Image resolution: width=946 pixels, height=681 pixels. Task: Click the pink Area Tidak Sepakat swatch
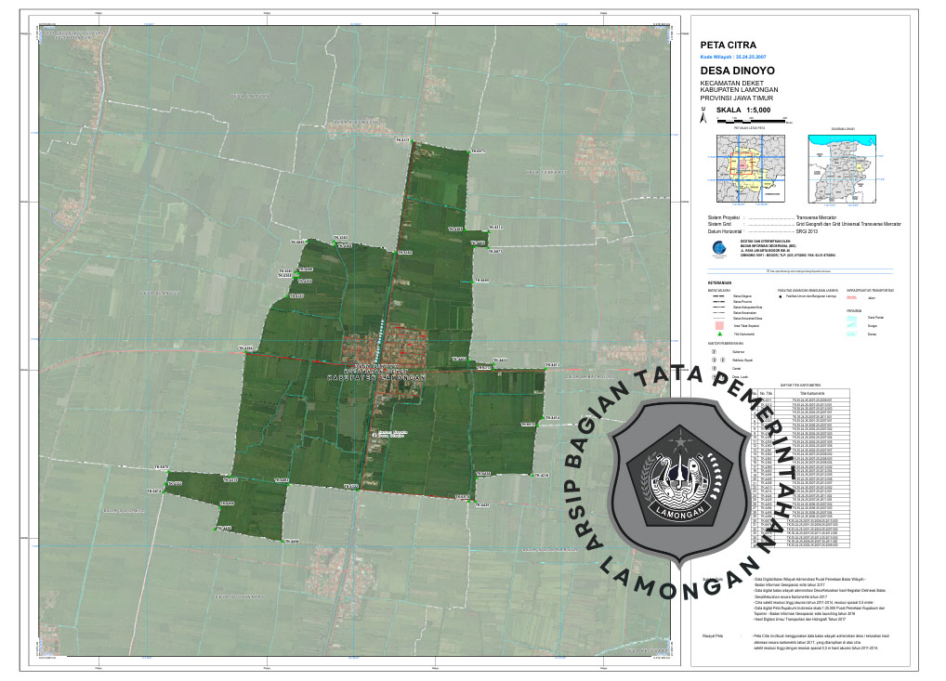(x=715, y=325)
